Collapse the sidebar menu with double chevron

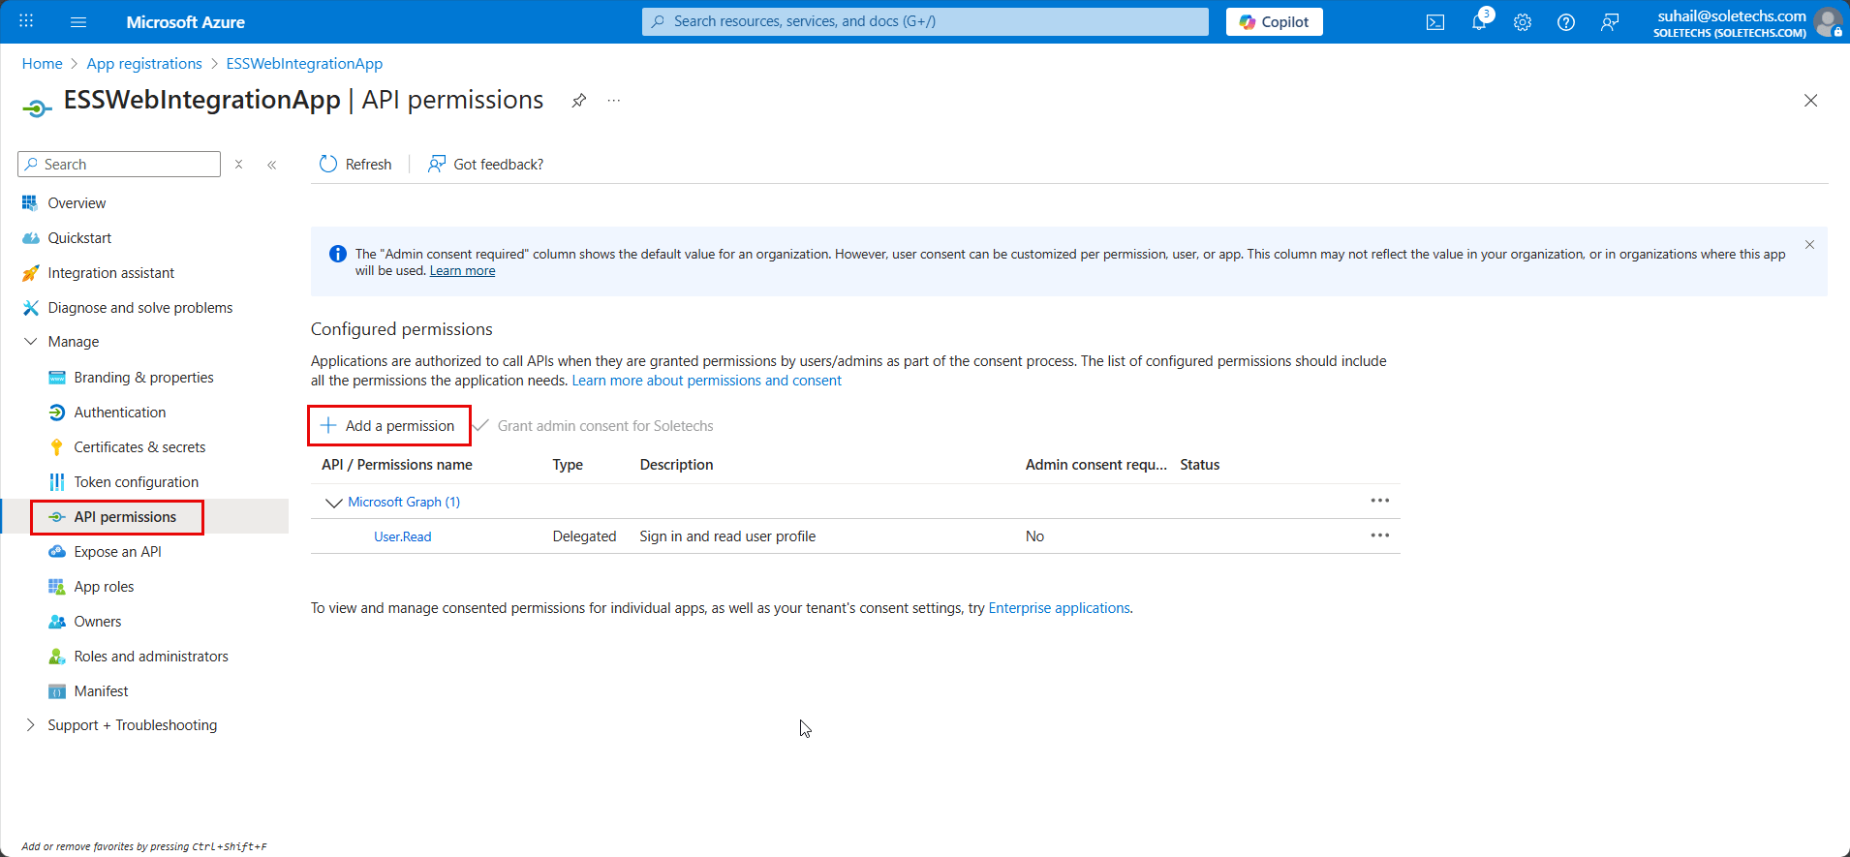272,165
